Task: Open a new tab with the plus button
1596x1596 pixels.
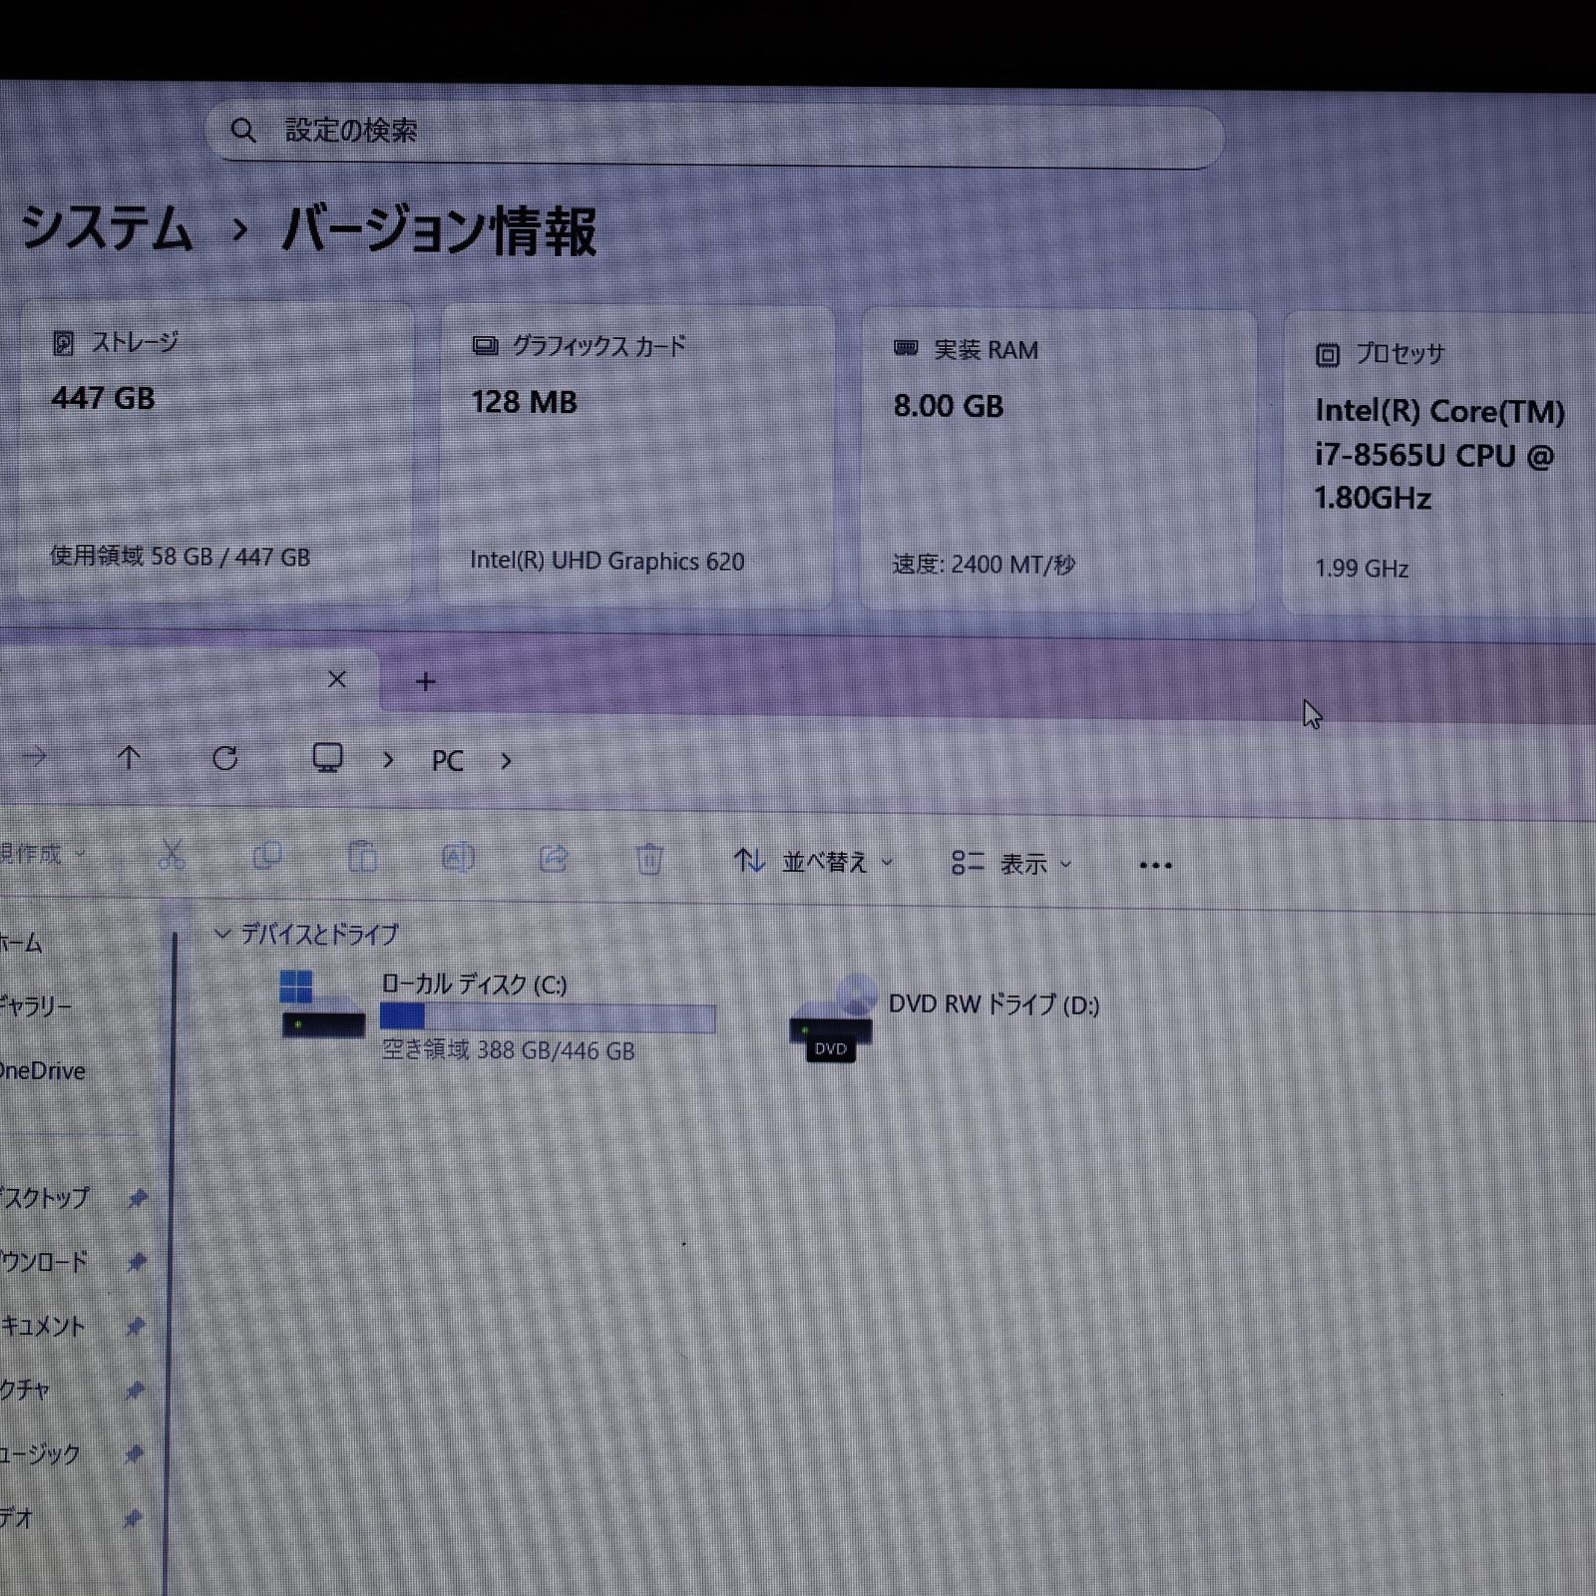Action: coord(425,680)
